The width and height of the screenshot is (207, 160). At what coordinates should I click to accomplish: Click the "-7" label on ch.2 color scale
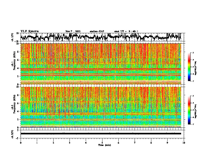tap(193, 124)
